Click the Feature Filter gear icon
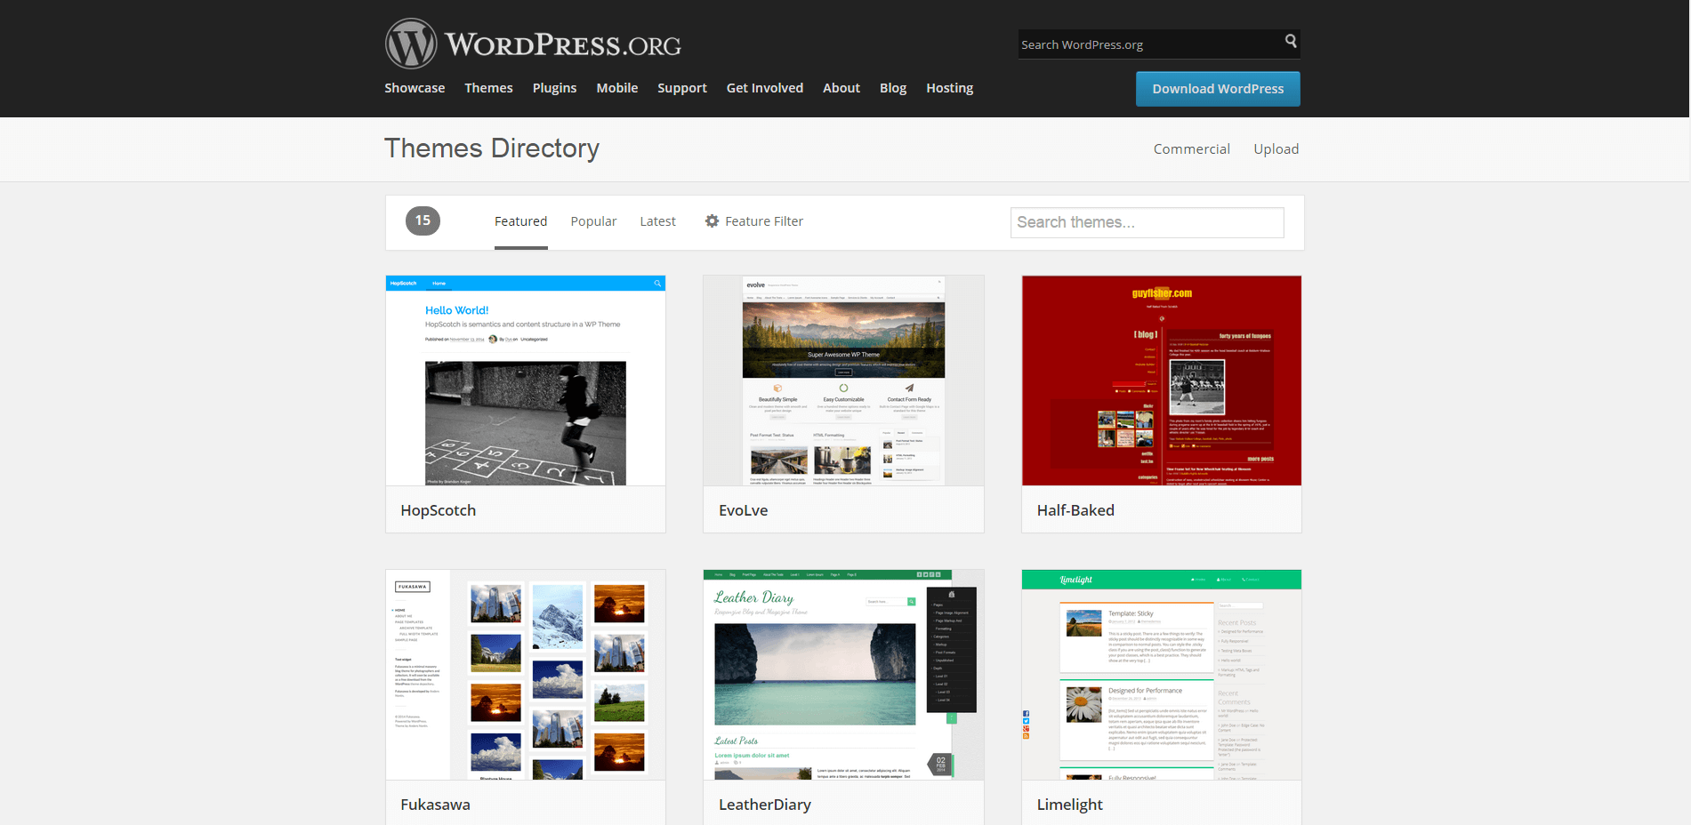The image size is (1691, 825). click(712, 220)
